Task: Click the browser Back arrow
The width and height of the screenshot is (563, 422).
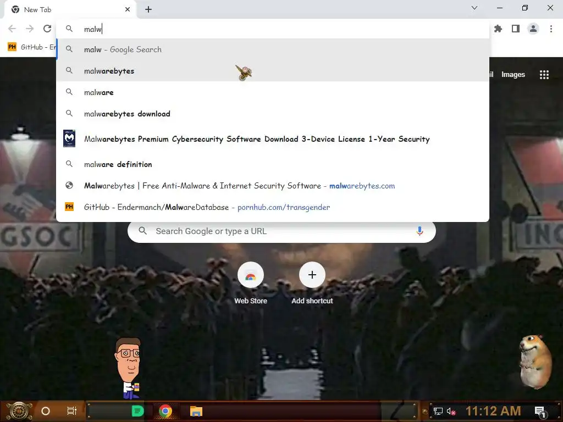Action: point(12,29)
